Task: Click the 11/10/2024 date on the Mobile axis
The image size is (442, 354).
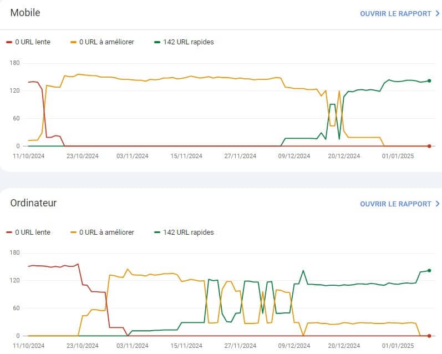Action: 28,156
